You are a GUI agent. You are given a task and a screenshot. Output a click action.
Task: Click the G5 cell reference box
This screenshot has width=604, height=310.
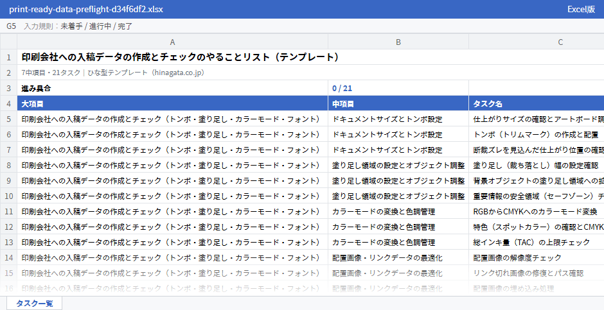point(11,26)
